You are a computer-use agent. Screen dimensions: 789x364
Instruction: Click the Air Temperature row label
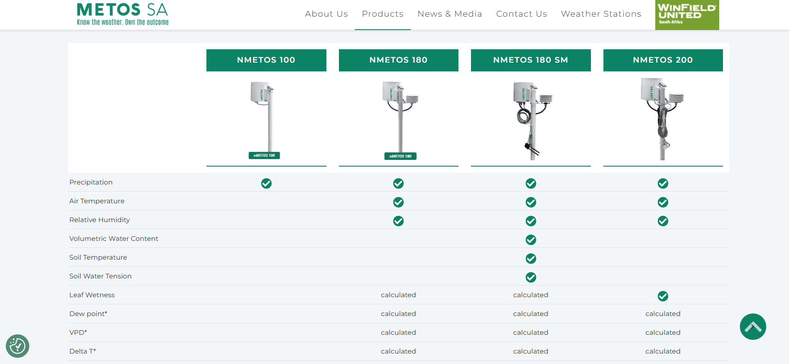tap(97, 201)
